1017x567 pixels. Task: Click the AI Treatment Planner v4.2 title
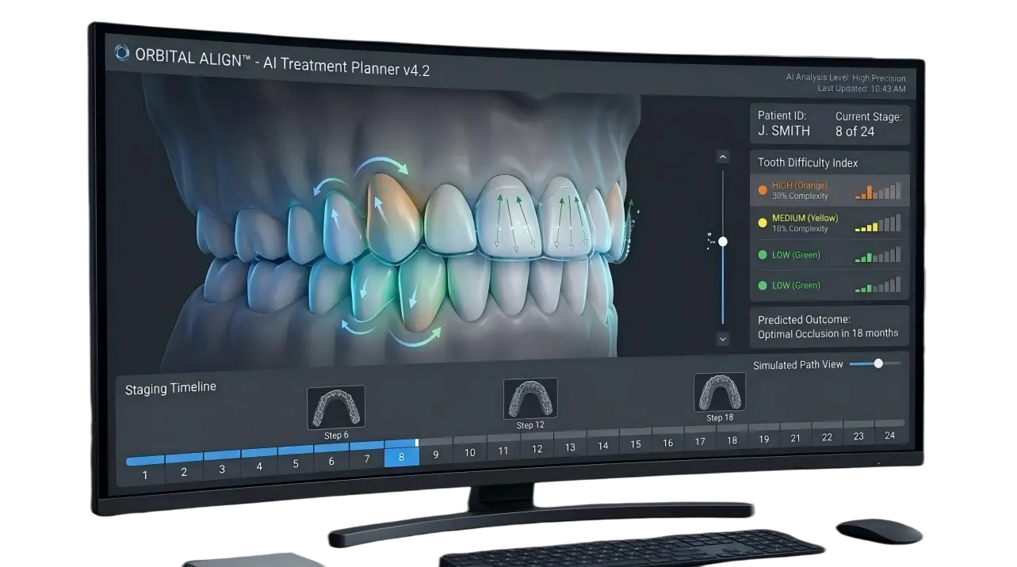346,67
